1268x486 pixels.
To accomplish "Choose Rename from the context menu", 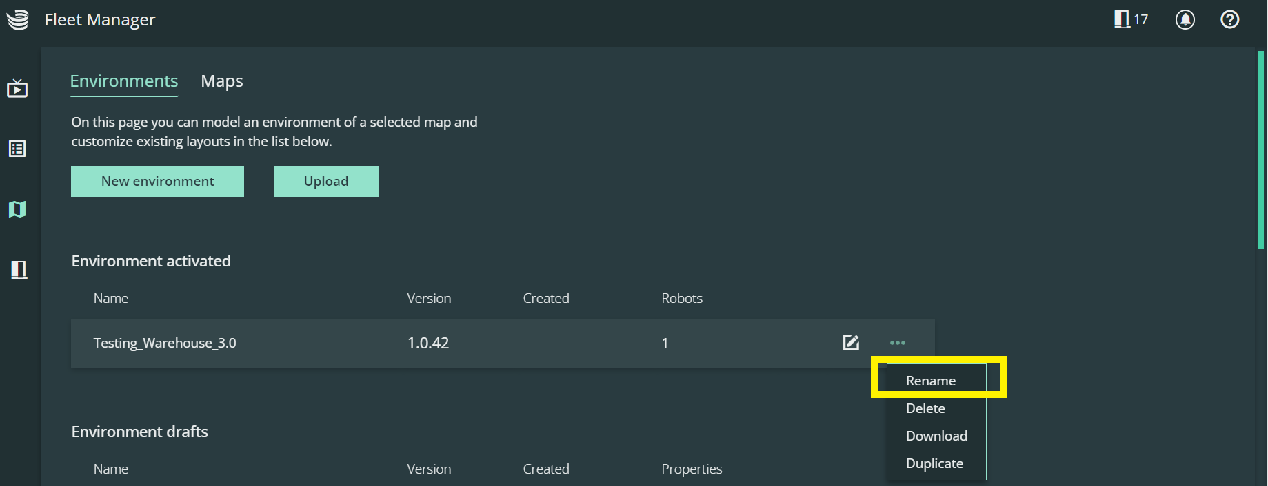I will [x=930, y=381].
